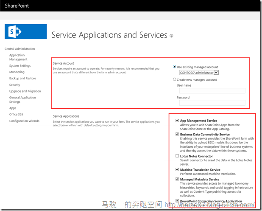Go to Apps section
Image resolution: width=262 pixels, height=211 pixels.
[x=13, y=108]
